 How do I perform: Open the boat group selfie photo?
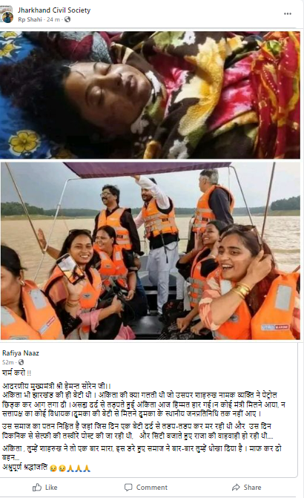150,251
